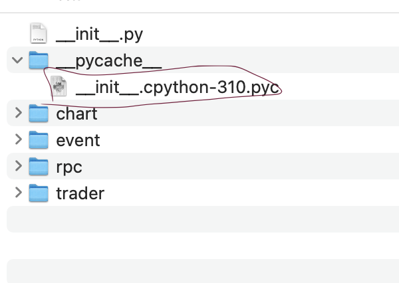Select the __pycache__ folder name
The height and width of the screenshot is (283, 399).
pyautogui.click(x=109, y=61)
